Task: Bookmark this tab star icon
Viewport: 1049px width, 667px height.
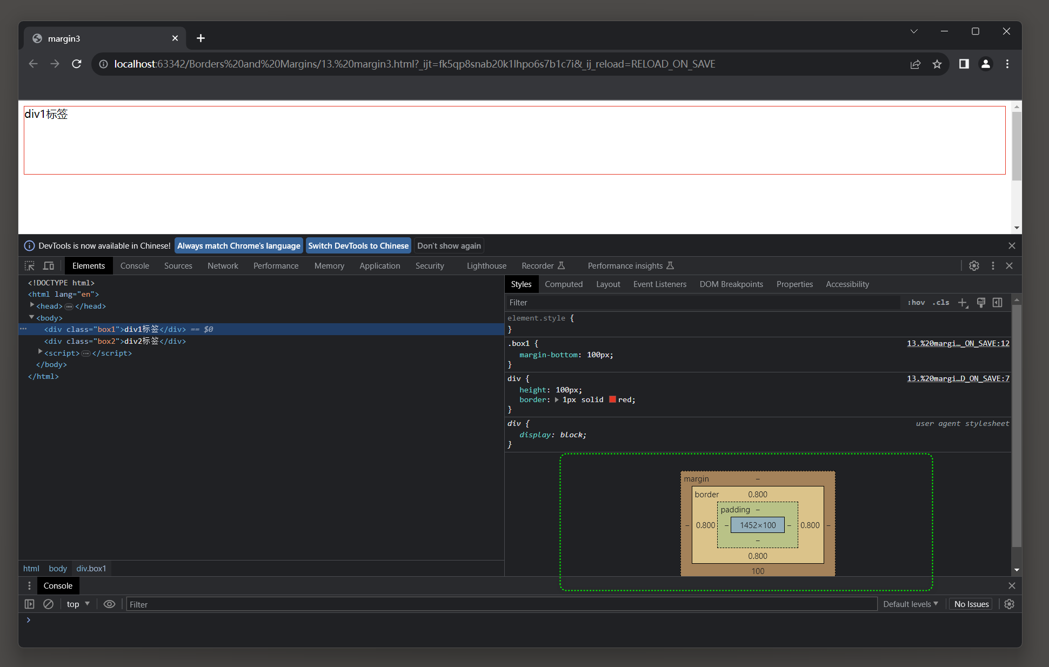Action: tap(937, 64)
